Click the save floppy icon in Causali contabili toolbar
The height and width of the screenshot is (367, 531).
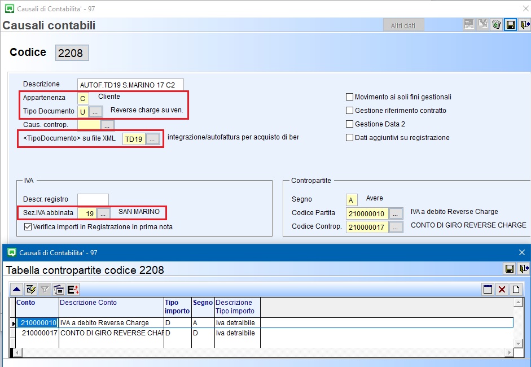(x=510, y=25)
